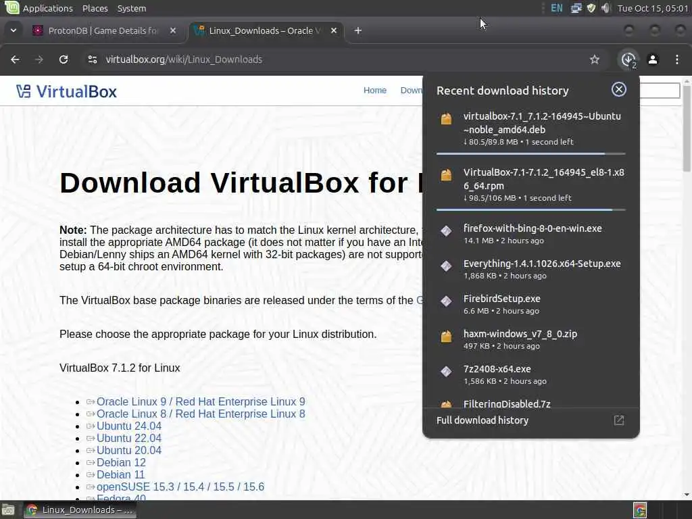Click the Recent download history heading

(503, 91)
